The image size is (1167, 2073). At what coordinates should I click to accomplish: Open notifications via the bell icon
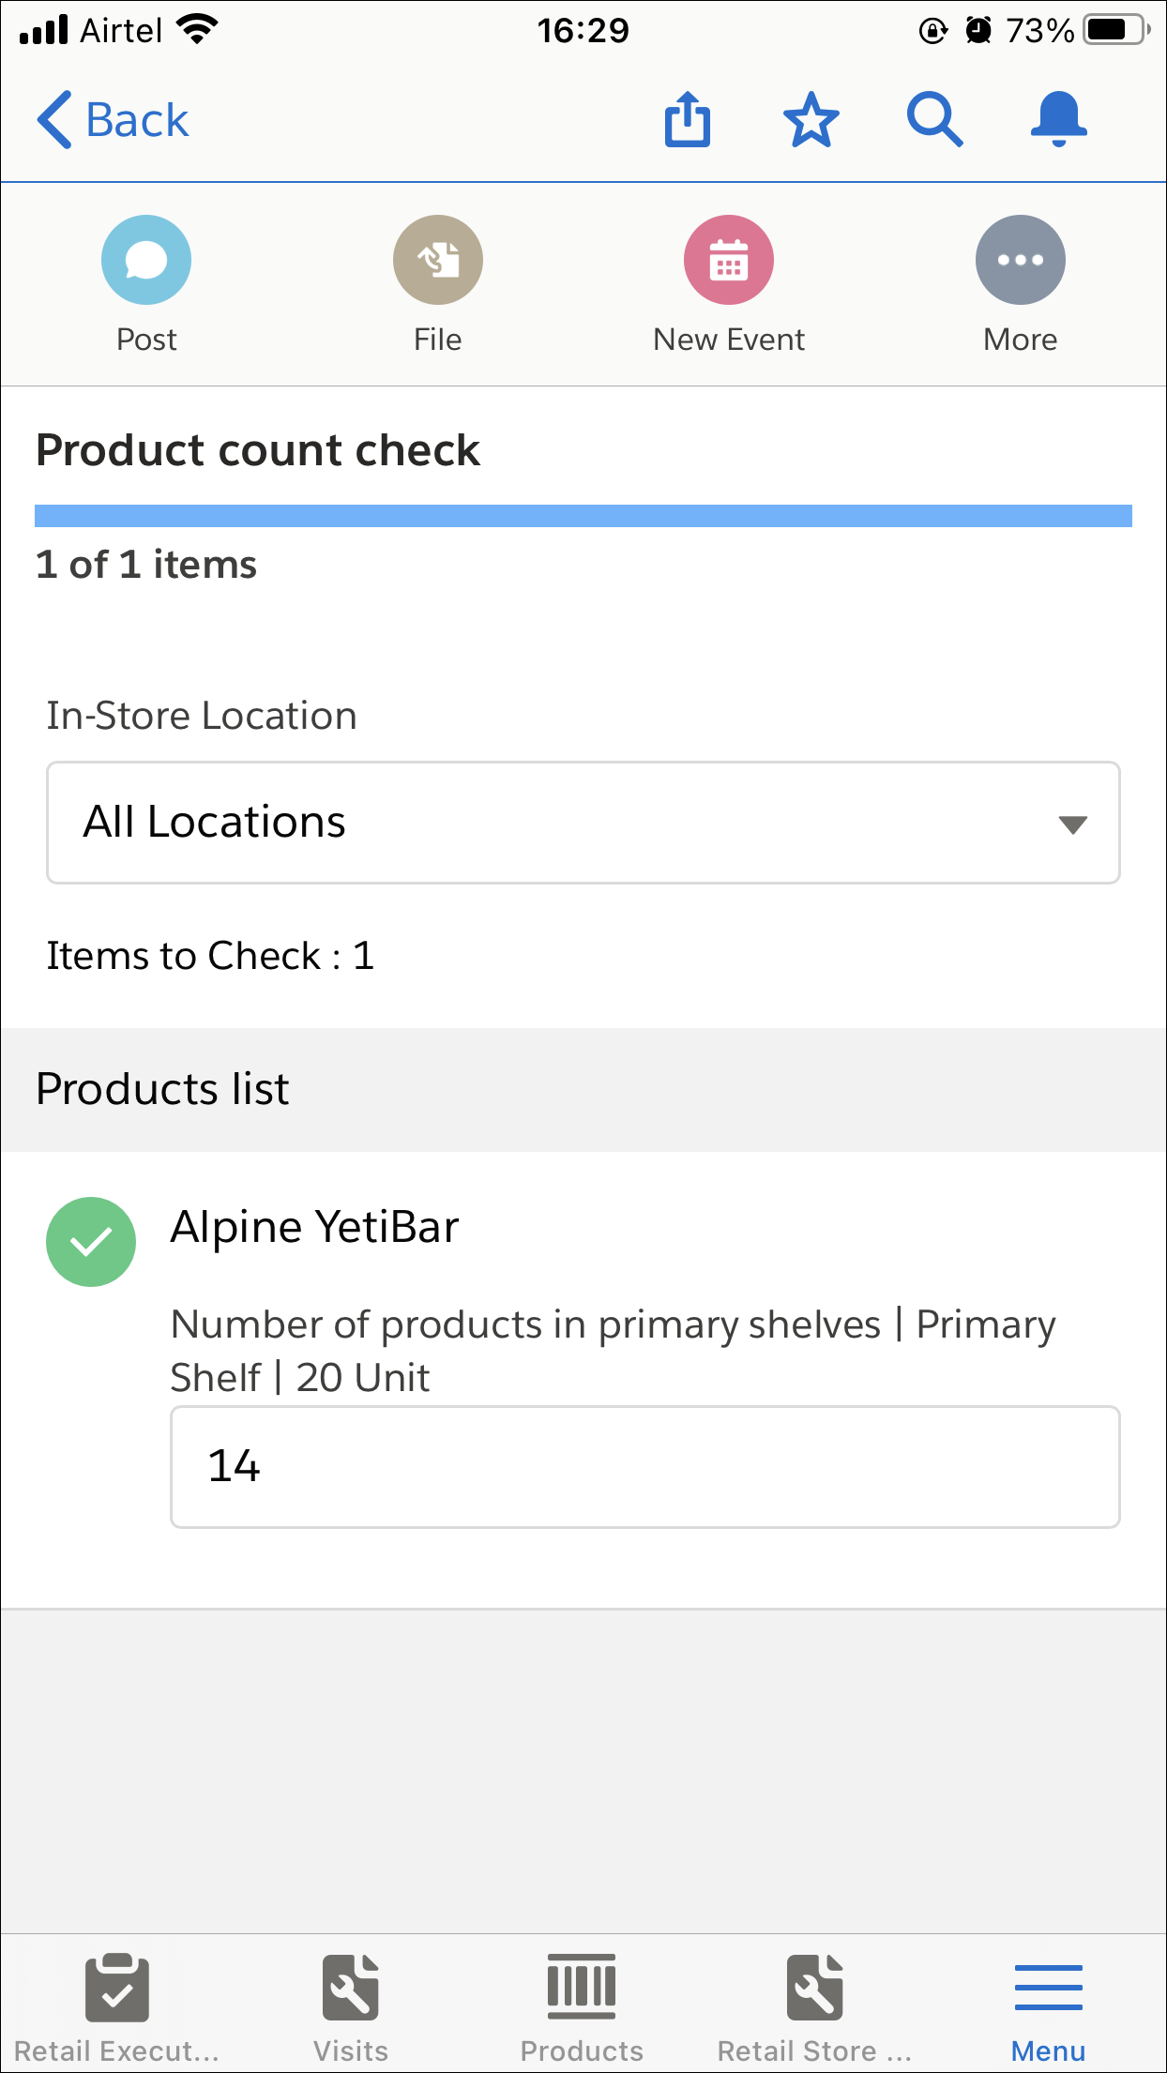pos(1058,119)
